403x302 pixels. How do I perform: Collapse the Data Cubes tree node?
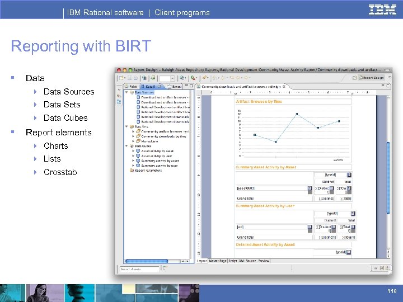[x=126, y=146]
